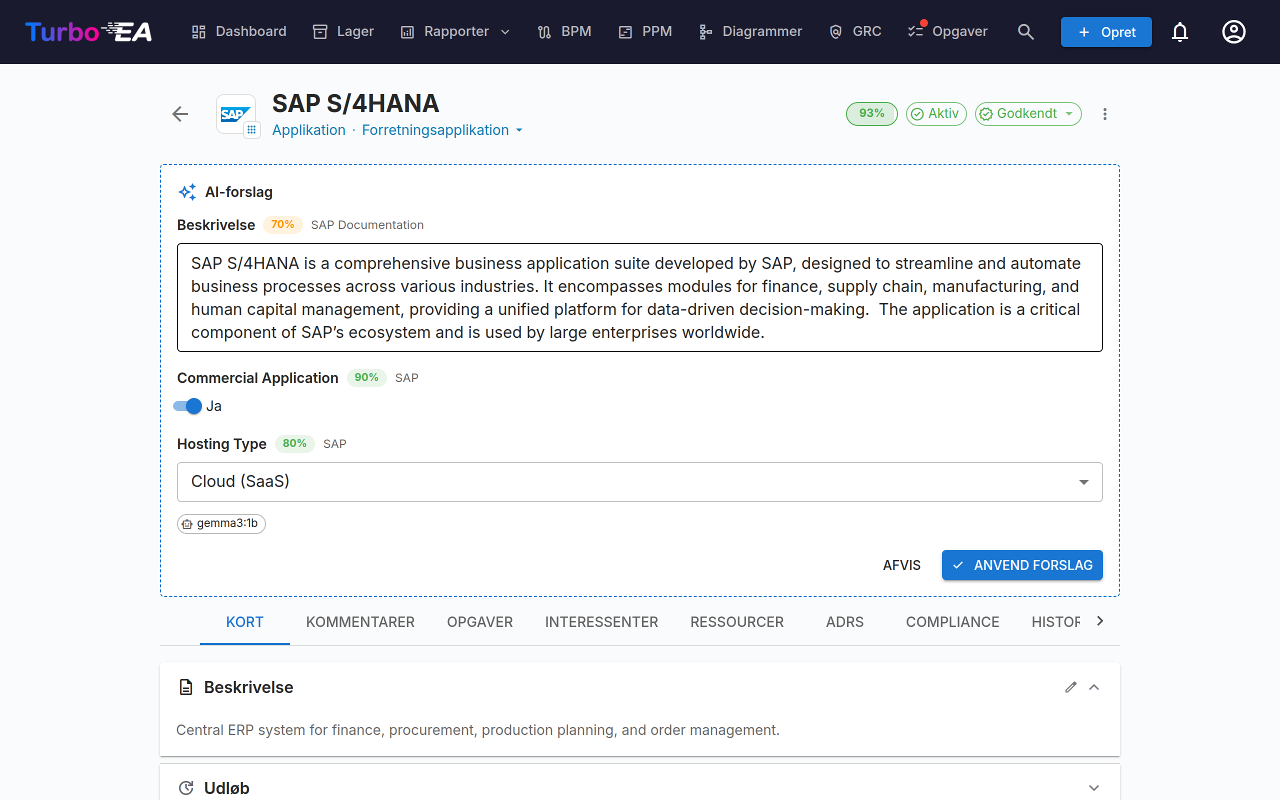
Task: Go to Lager inventory
Action: tap(343, 31)
